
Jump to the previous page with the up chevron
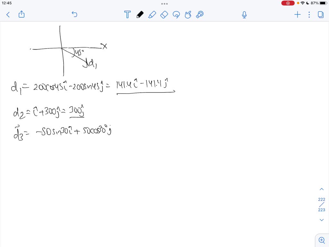pyautogui.click(x=322, y=189)
